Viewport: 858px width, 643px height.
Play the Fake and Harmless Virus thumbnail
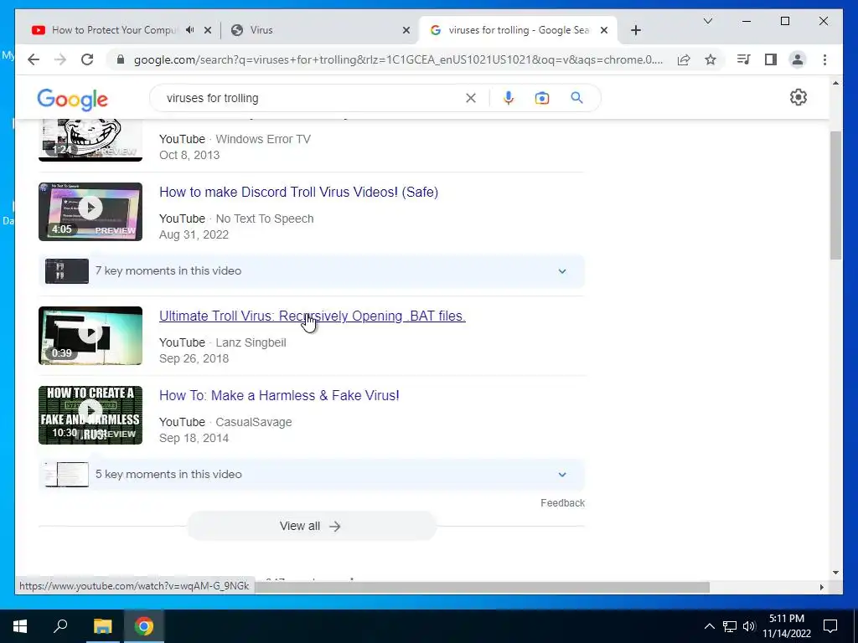[90, 415]
